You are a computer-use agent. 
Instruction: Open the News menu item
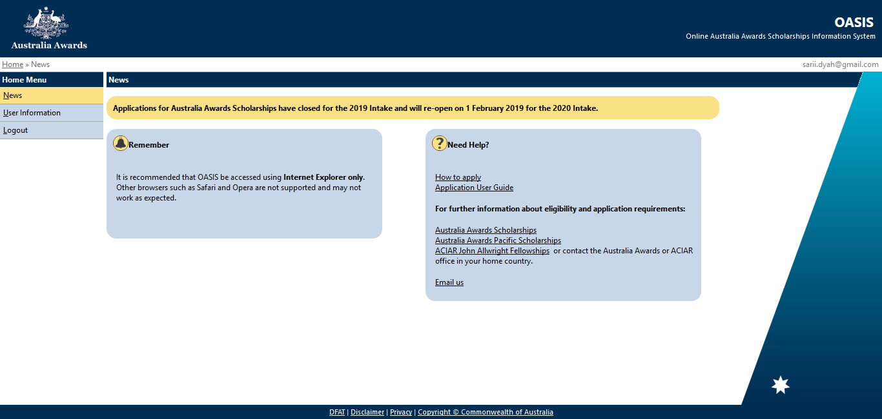pos(52,95)
